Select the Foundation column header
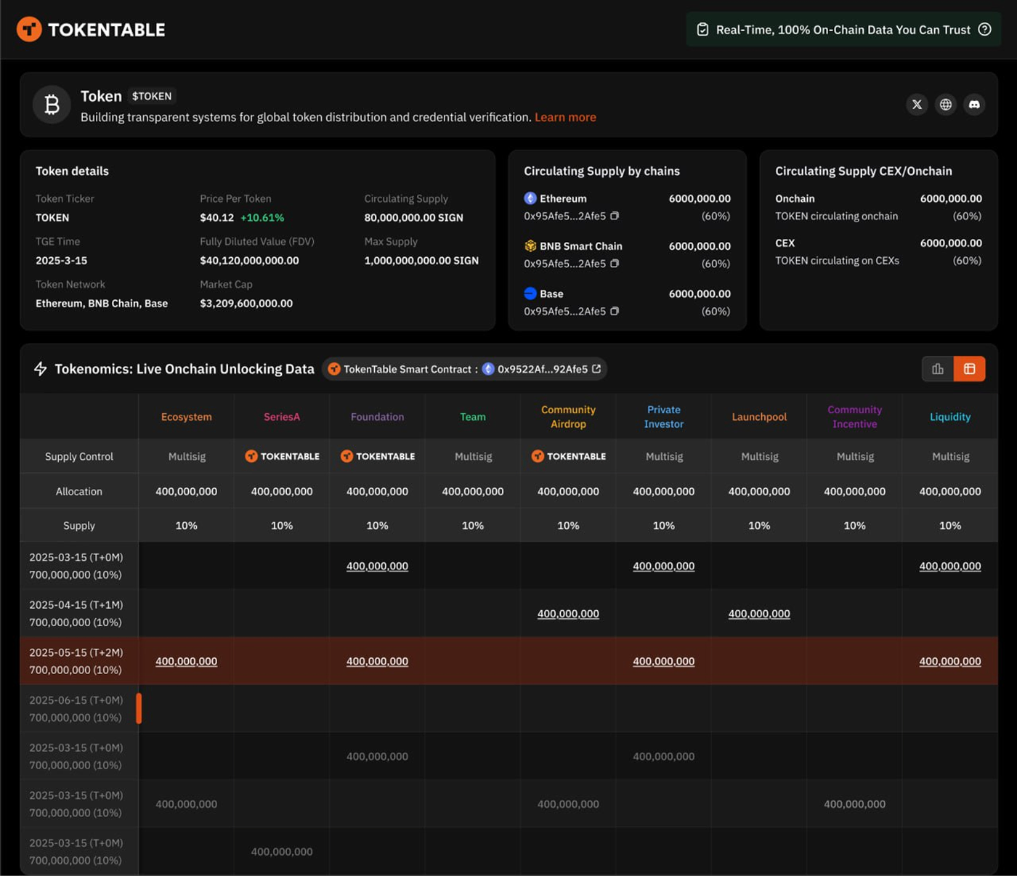 pyautogui.click(x=377, y=417)
